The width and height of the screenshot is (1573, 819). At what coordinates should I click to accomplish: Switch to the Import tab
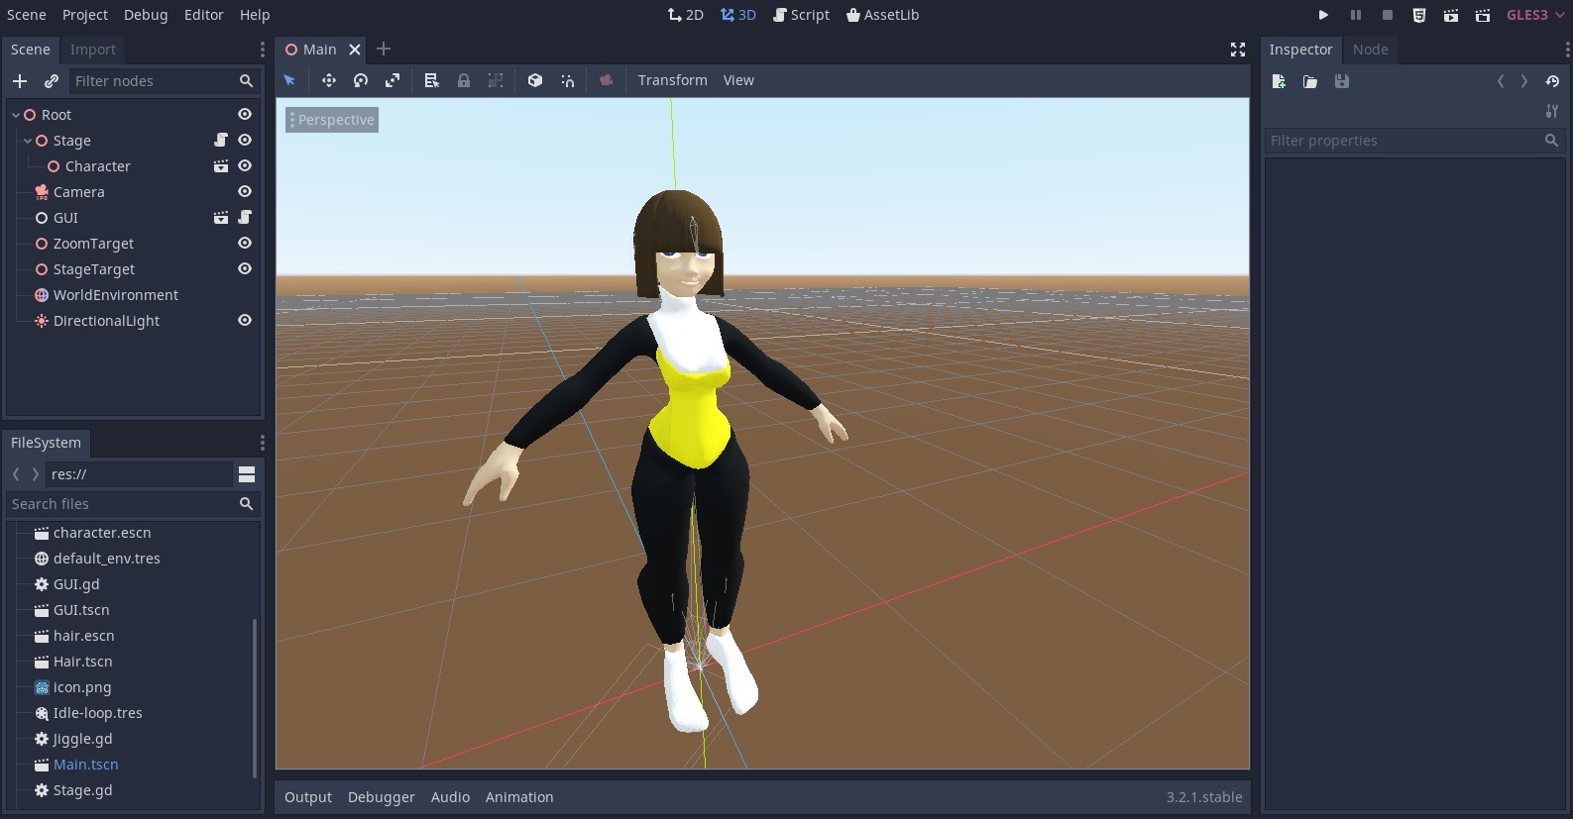click(93, 50)
